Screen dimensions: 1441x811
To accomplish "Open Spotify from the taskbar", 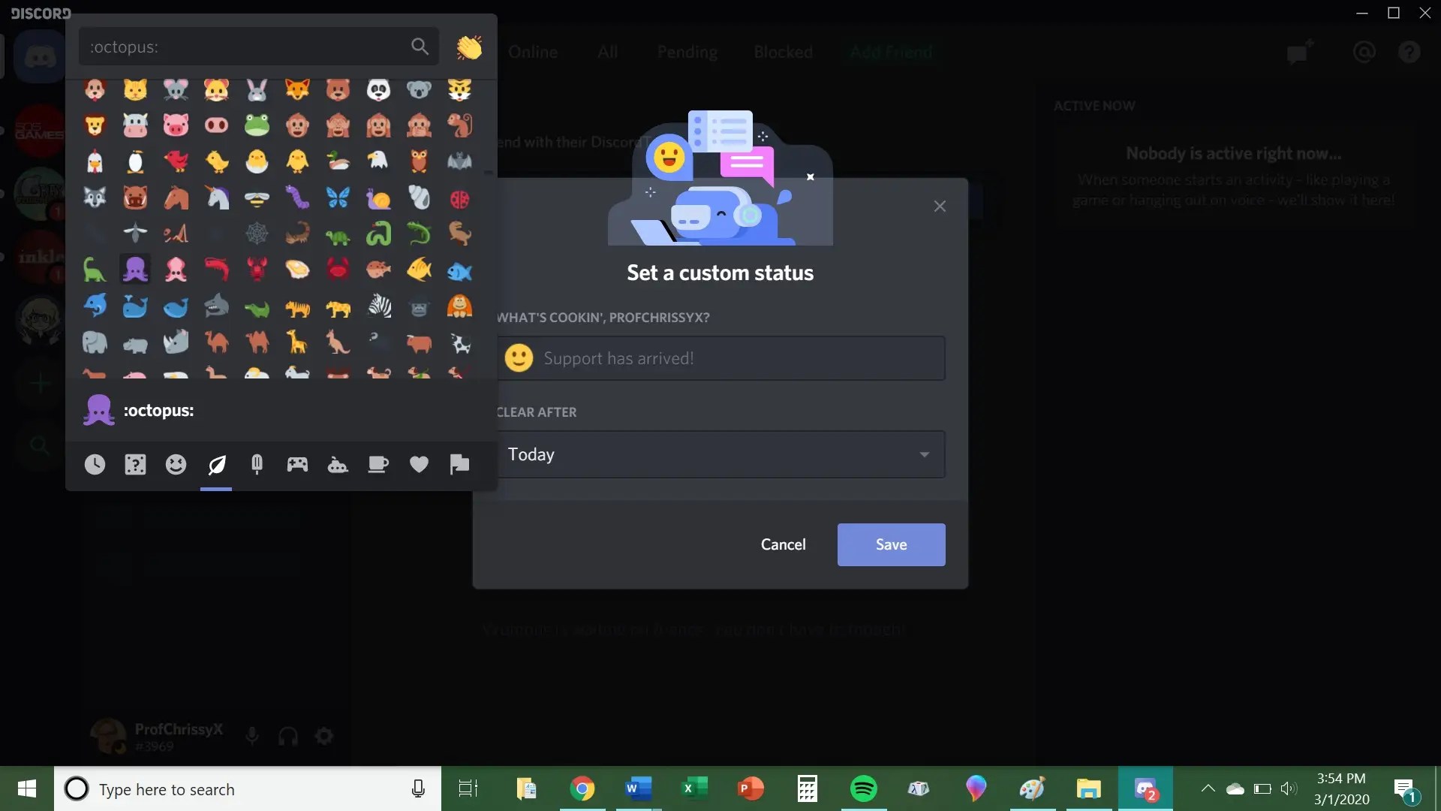I will pyautogui.click(x=863, y=788).
